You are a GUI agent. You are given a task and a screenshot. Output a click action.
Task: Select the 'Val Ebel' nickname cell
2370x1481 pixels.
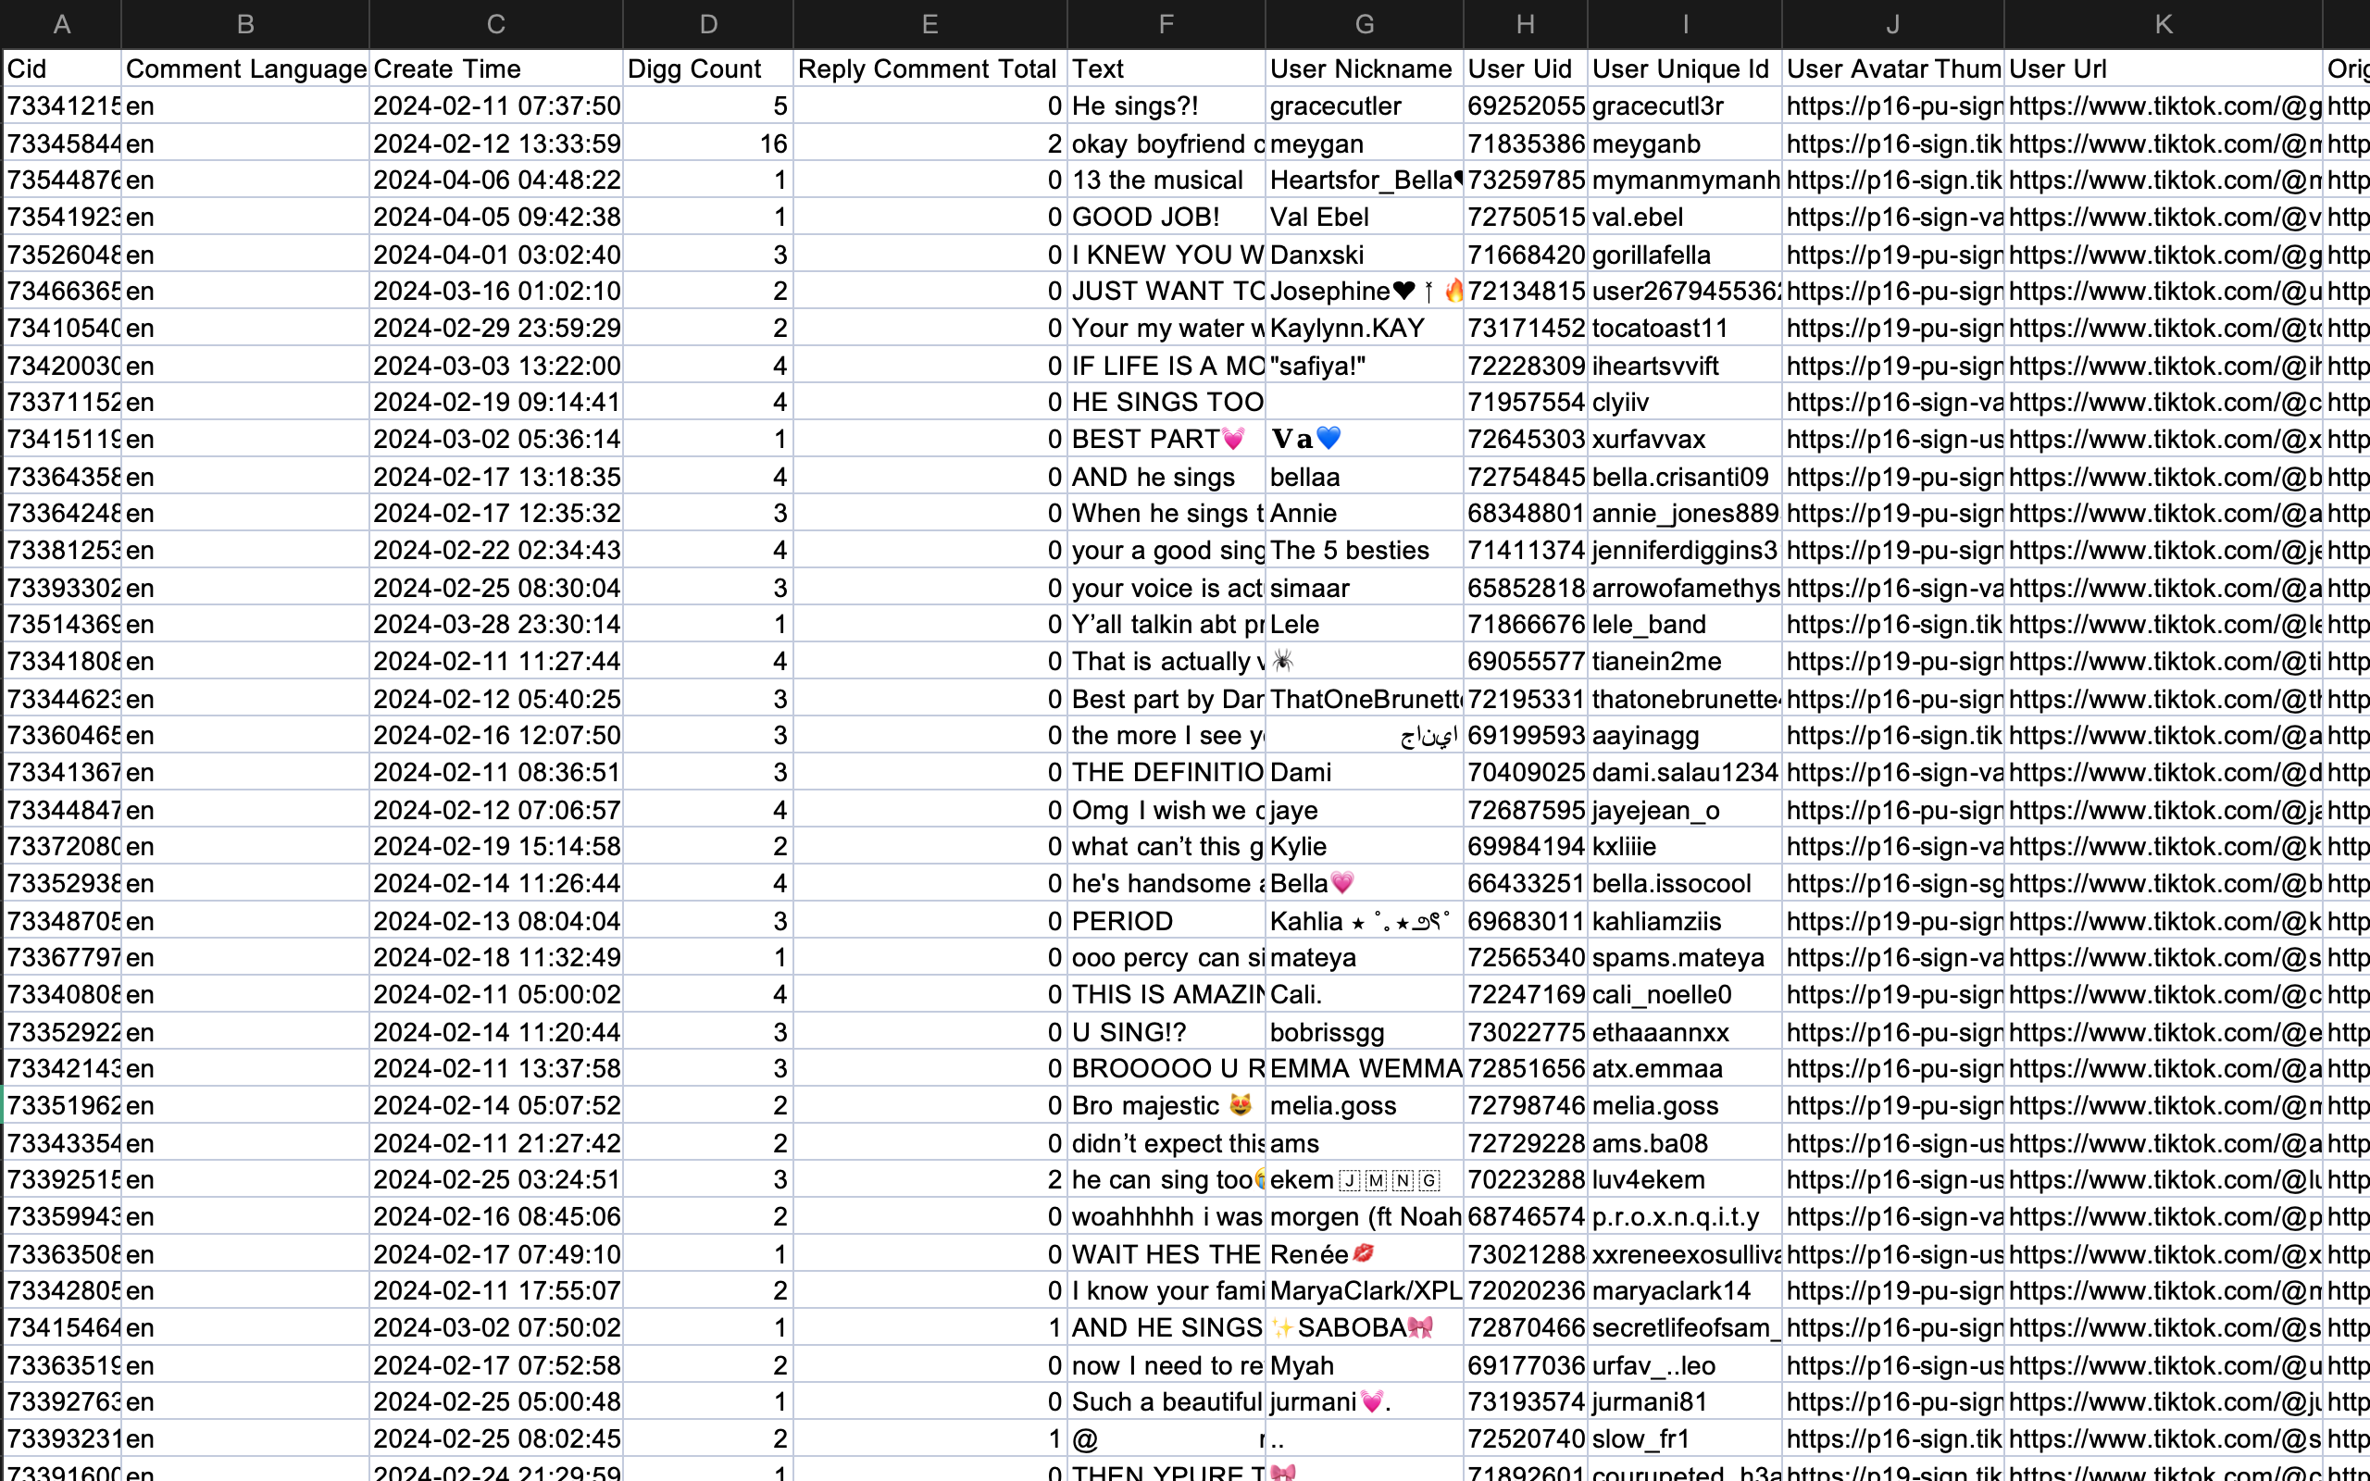point(1364,217)
